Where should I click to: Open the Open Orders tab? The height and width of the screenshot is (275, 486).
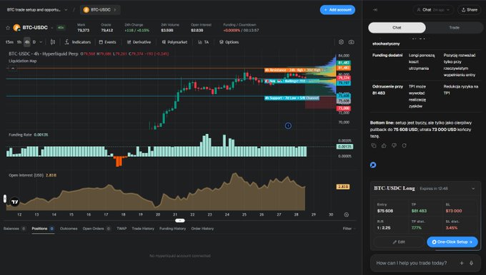pos(96,229)
